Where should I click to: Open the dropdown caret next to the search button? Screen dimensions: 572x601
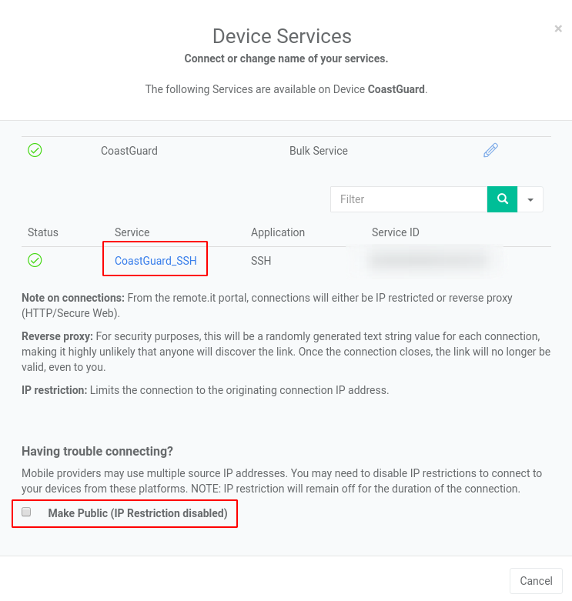tap(530, 199)
